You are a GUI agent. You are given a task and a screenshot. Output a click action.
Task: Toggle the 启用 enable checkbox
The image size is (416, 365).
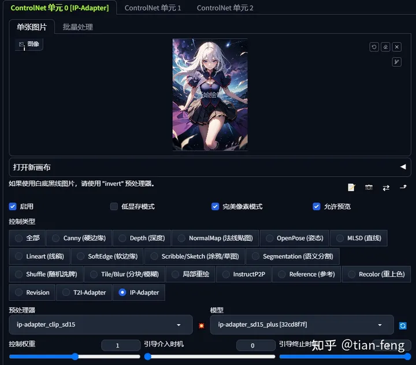13,206
